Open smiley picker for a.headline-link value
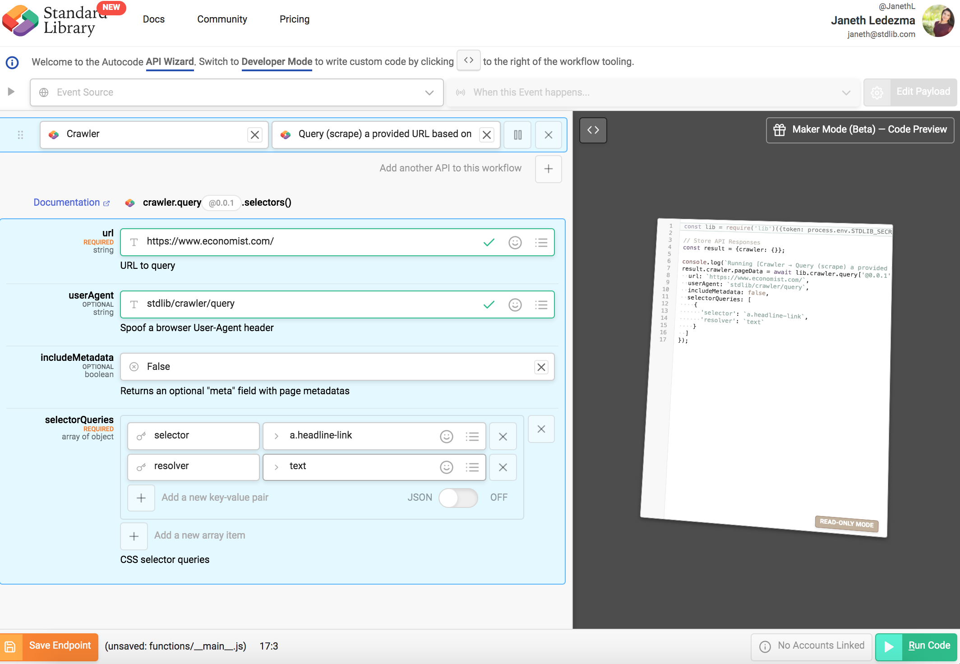This screenshot has height=664, width=960. 447,436
